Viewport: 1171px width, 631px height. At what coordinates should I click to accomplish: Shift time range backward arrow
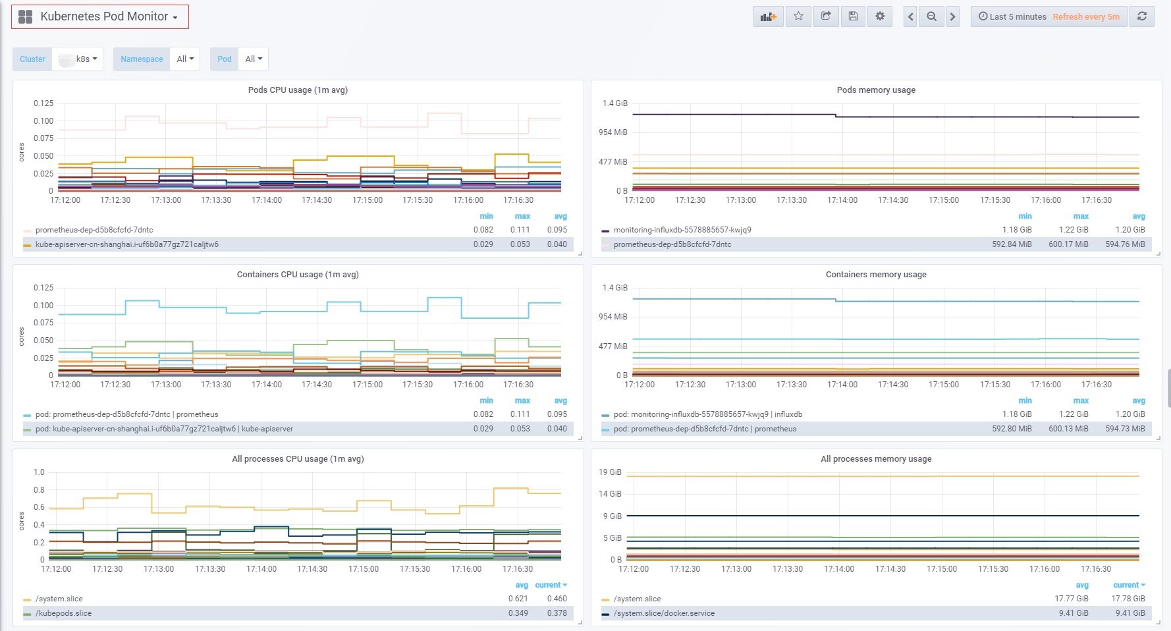(910, 16)
